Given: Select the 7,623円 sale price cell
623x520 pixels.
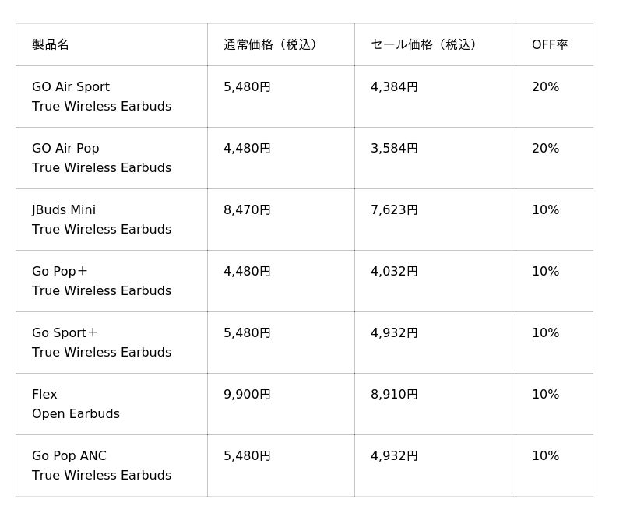Looking at the screenshot, I should click(x=394, y=210).
